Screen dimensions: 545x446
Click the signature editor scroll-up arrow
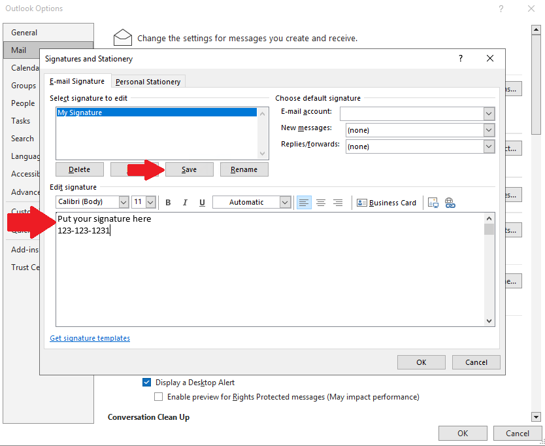tap(489, 218)
